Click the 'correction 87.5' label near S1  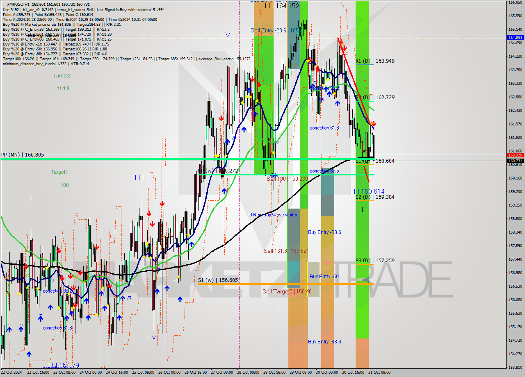pos(324,171)
